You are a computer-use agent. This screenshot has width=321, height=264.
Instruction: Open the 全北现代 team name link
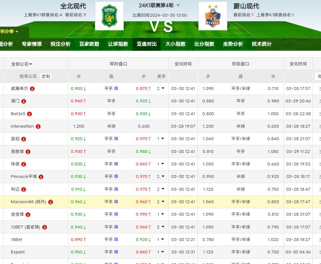[73, 6]
